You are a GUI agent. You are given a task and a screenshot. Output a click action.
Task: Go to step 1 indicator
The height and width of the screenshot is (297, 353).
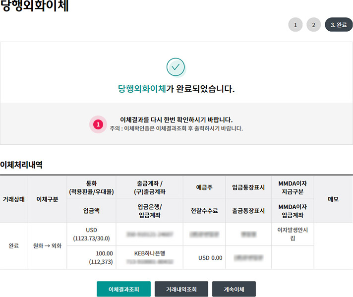point(295,24)
